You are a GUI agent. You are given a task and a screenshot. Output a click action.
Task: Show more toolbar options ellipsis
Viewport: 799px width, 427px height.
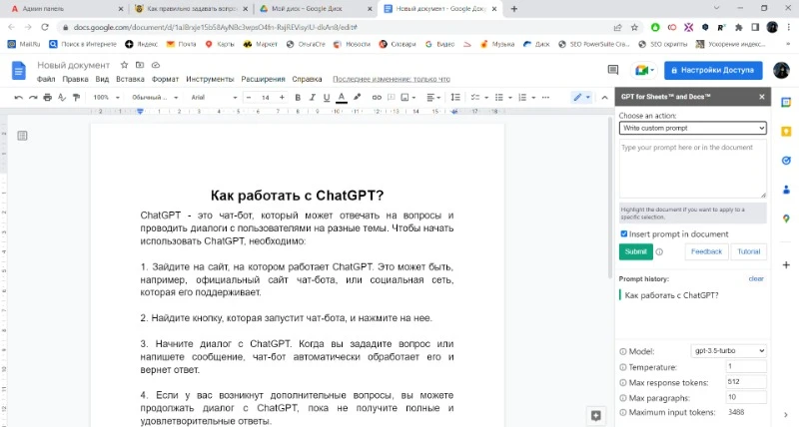point(545,97)
